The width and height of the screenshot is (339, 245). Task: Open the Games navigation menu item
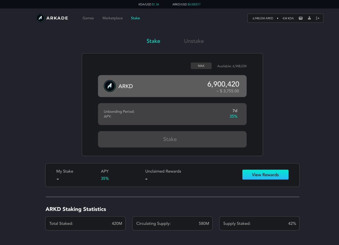(x=88, y=18)
